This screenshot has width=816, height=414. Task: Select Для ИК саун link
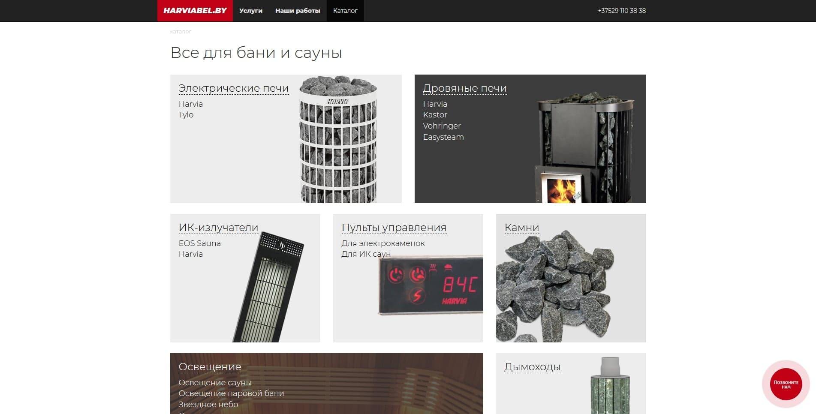tap(366, 254)
